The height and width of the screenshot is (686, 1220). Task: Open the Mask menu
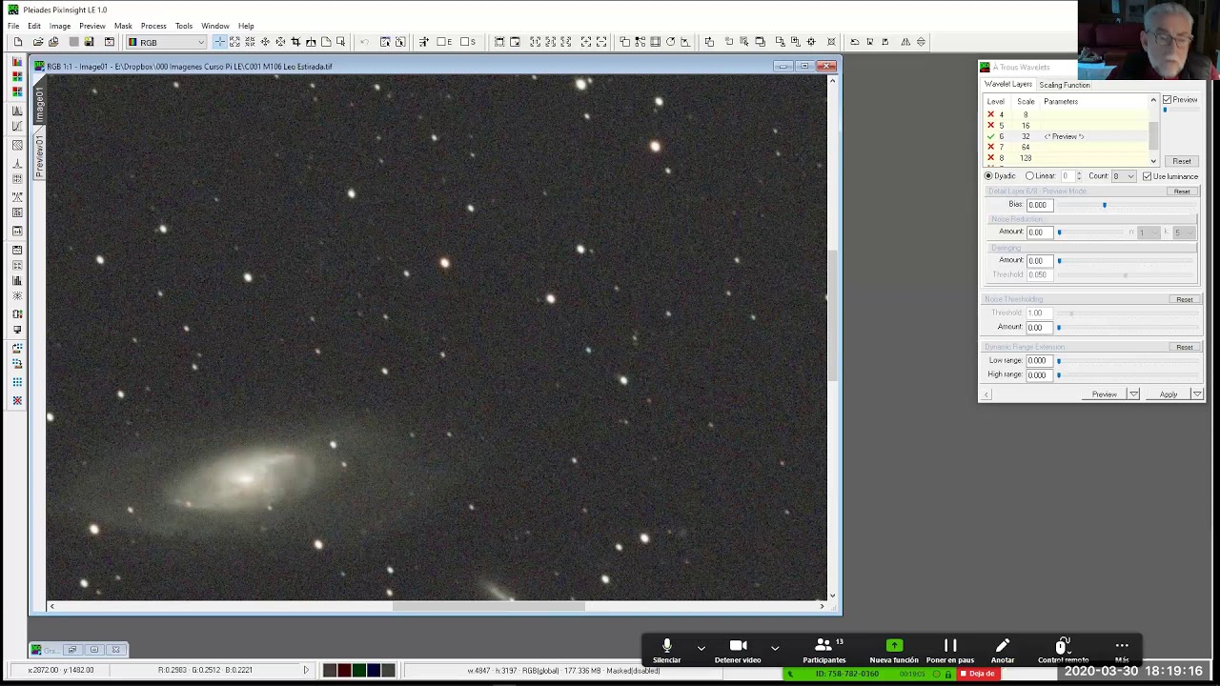coord(123,26)
